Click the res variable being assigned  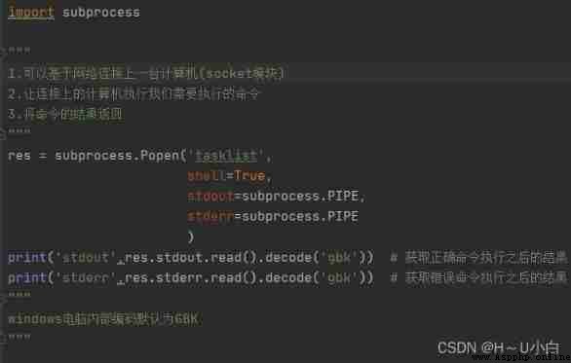(x=19, y=157)
